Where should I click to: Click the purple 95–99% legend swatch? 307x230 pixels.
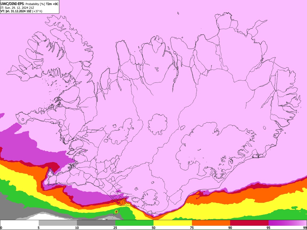click(x=288, y=223)
